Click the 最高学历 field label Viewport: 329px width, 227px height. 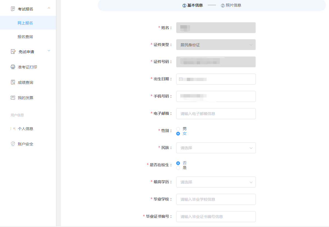(x=163, y=182)
